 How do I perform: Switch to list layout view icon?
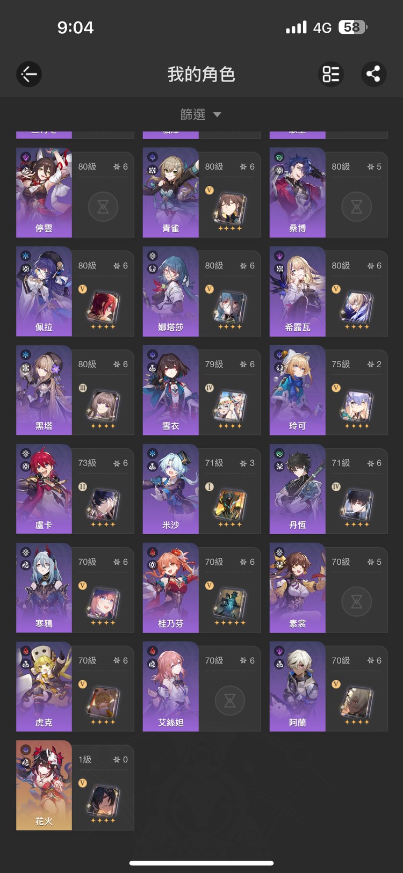click(x=330, y=74)
